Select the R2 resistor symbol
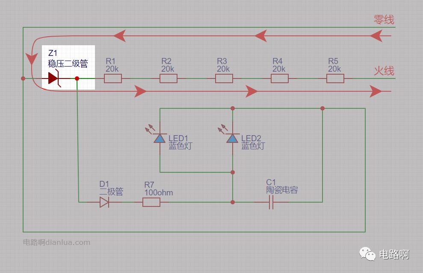Image resolution: width=423 pixels, height=273 pixels. tap(169, 78)
